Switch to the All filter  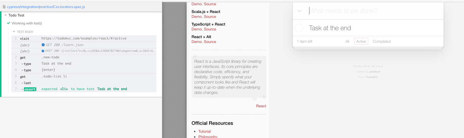click(347, 42)
